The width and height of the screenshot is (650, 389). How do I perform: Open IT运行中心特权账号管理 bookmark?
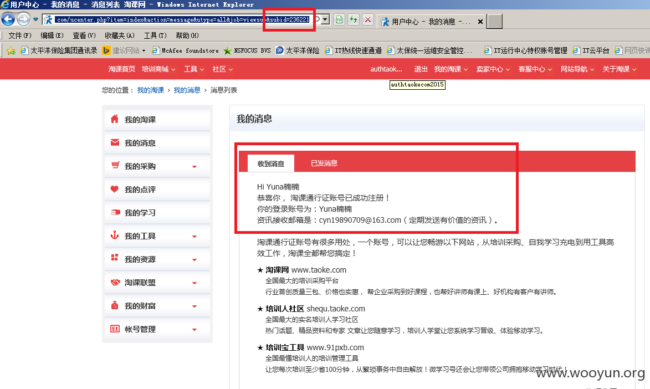point(526,50)
